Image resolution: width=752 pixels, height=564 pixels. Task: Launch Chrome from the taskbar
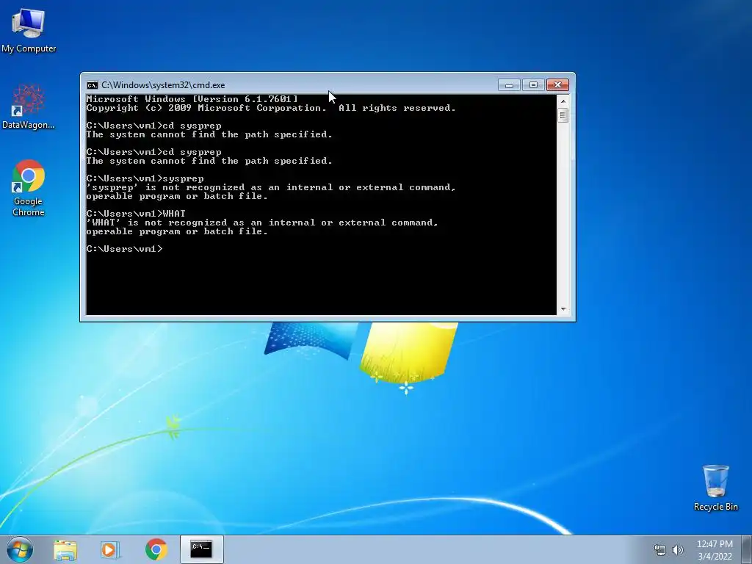(156, 550)
